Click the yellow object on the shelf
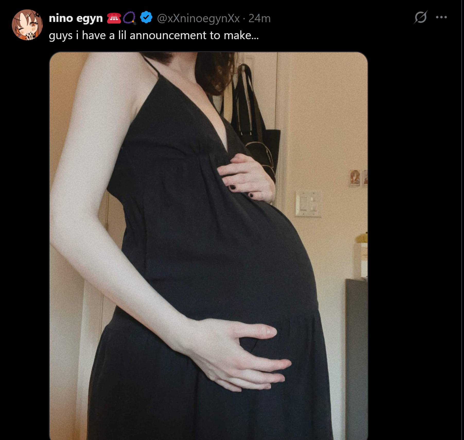The height and width of the screenshot is (440, 464). [x=362, y=237]
